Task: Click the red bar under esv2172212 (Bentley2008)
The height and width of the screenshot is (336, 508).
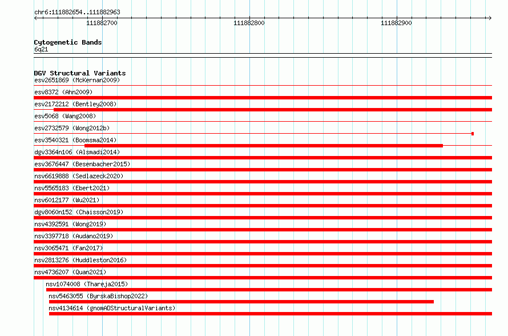Action: coord(273,110)
